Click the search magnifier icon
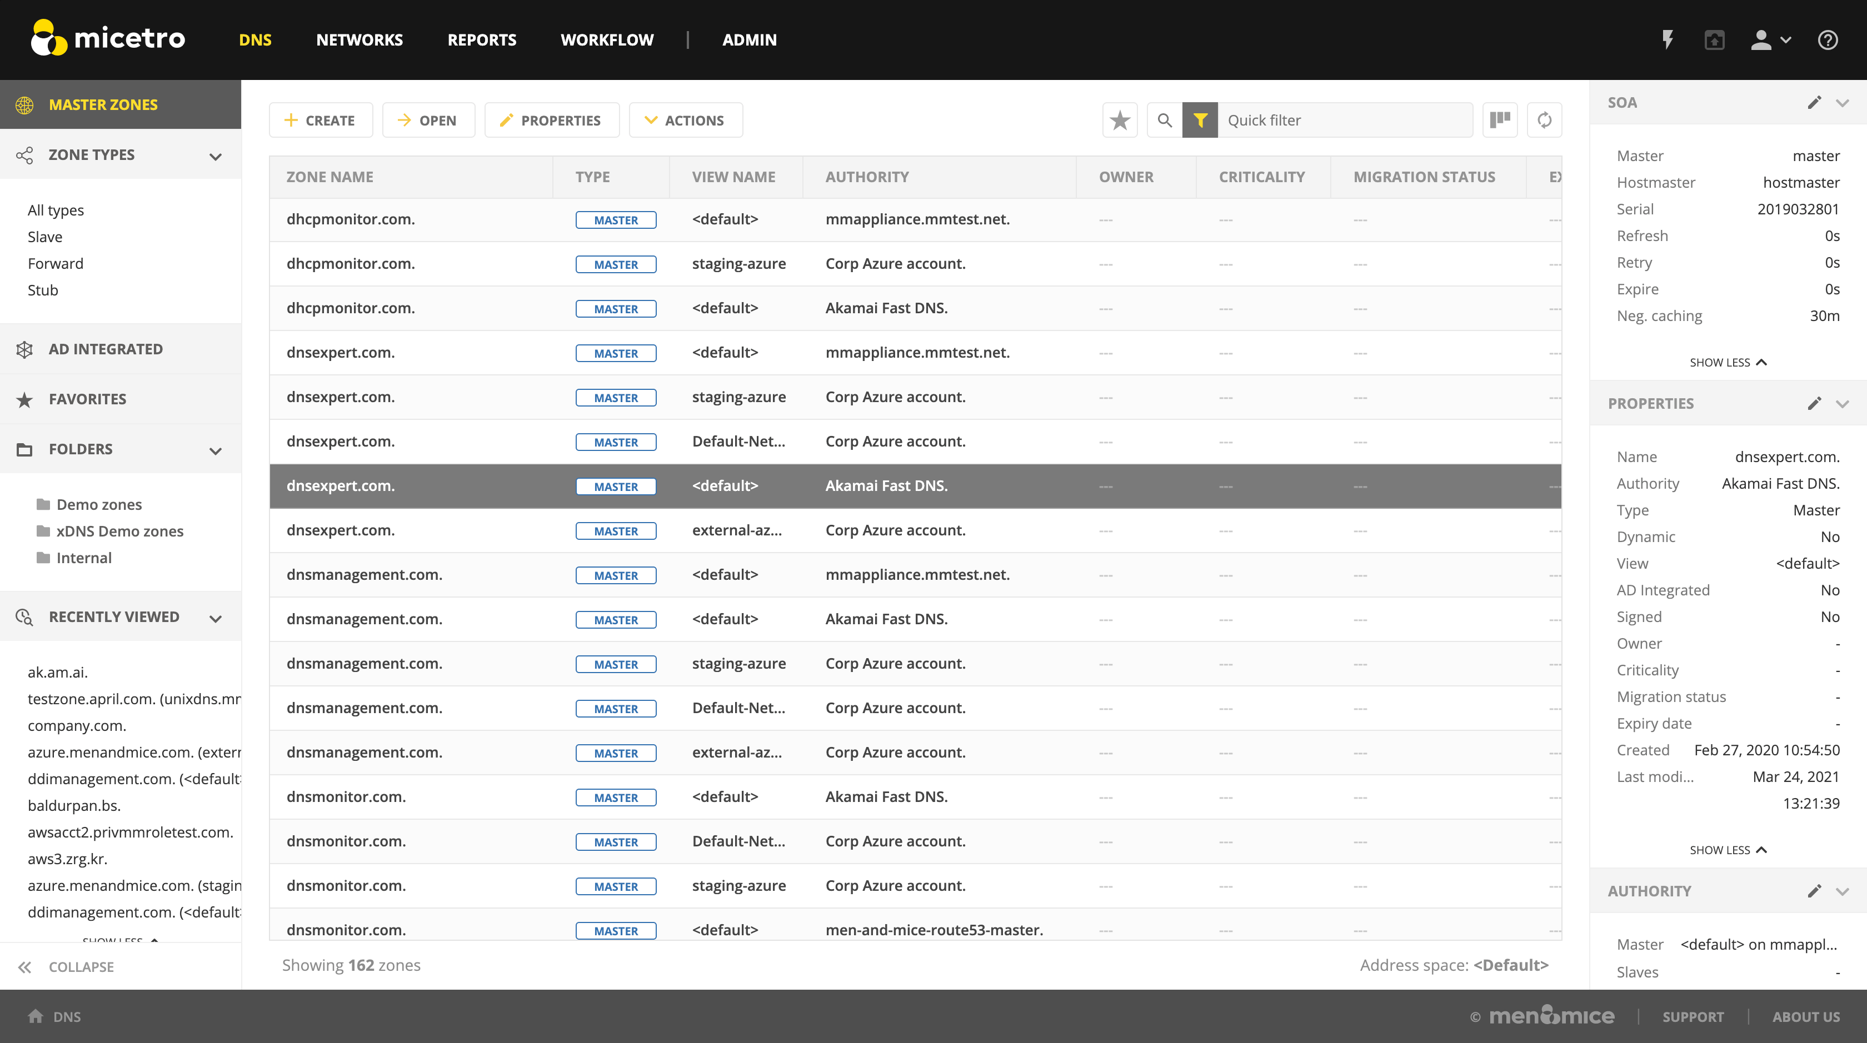The height and width of the screenshot is (1043, 1867). [1165, 120]
